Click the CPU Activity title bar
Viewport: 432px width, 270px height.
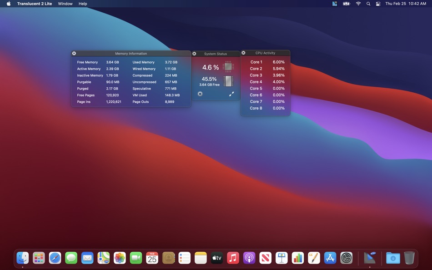(x=265, y=53)
